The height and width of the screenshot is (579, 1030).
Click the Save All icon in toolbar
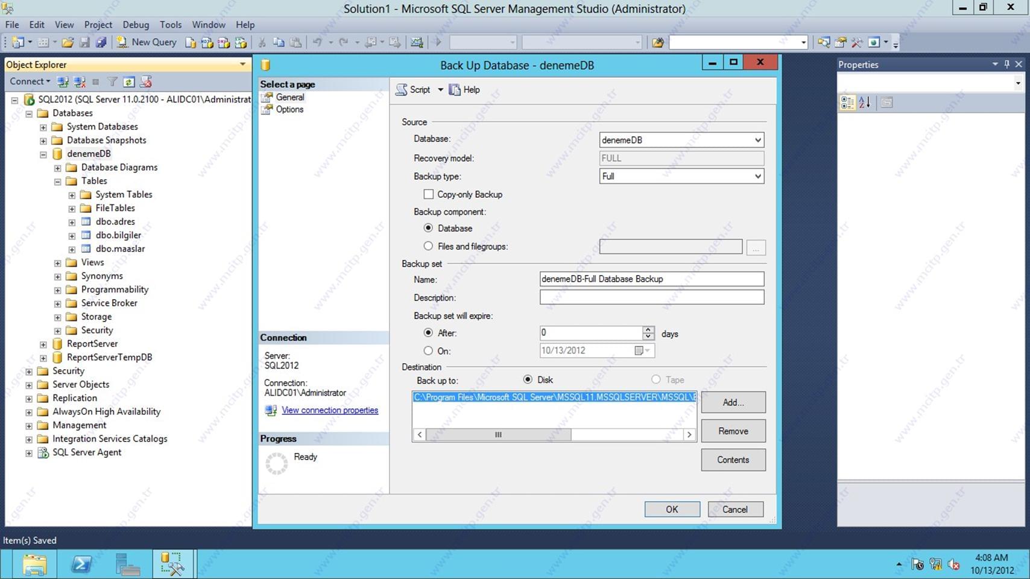pos(101,42)
